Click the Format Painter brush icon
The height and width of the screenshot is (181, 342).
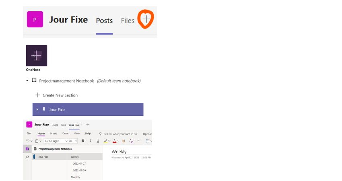coord(124,141)
